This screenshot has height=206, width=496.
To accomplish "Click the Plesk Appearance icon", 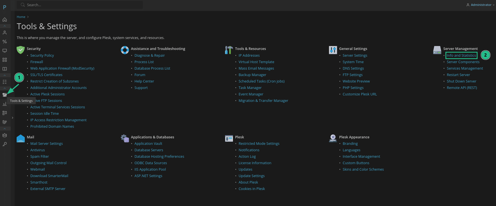I will click(333, 138).
